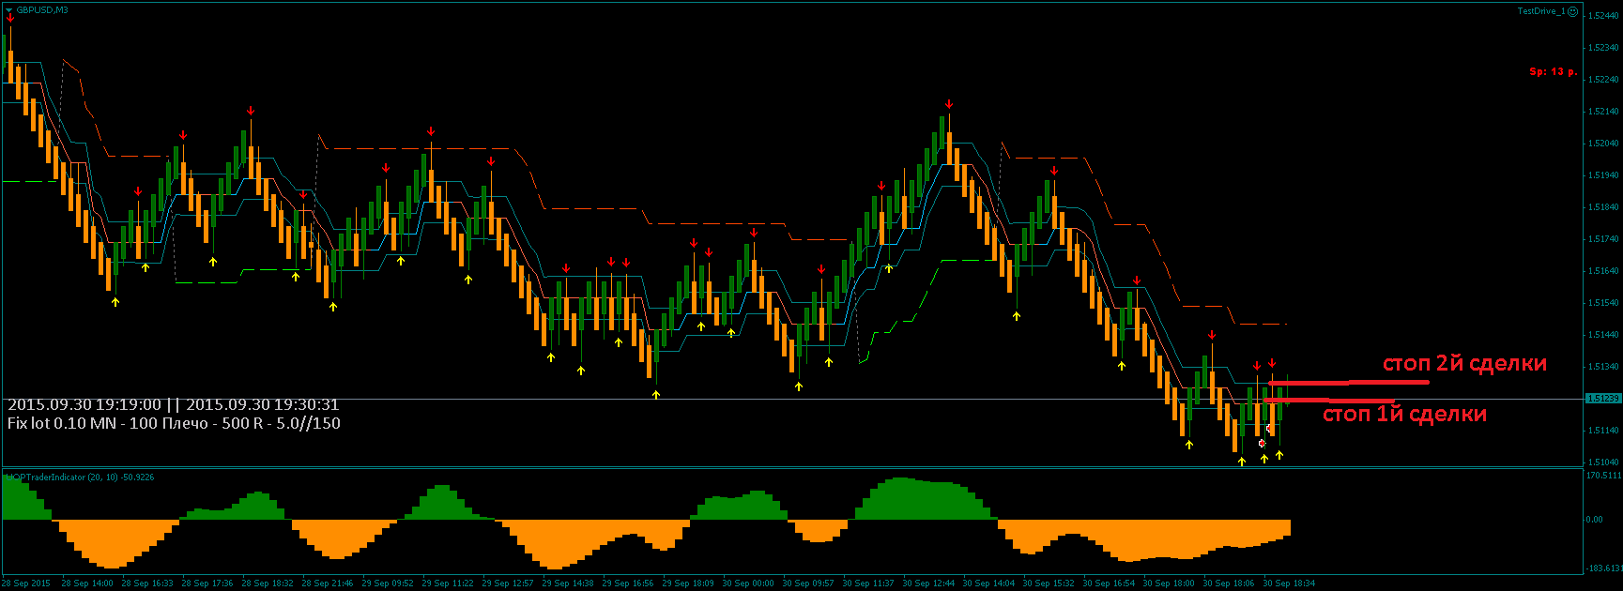Click the date range text '2015.09.30 19:19:00 || 2015.09.30 19:30:31'
Image resolution: width=1623 pixels, height=591 pixels.
click(174, 404)
